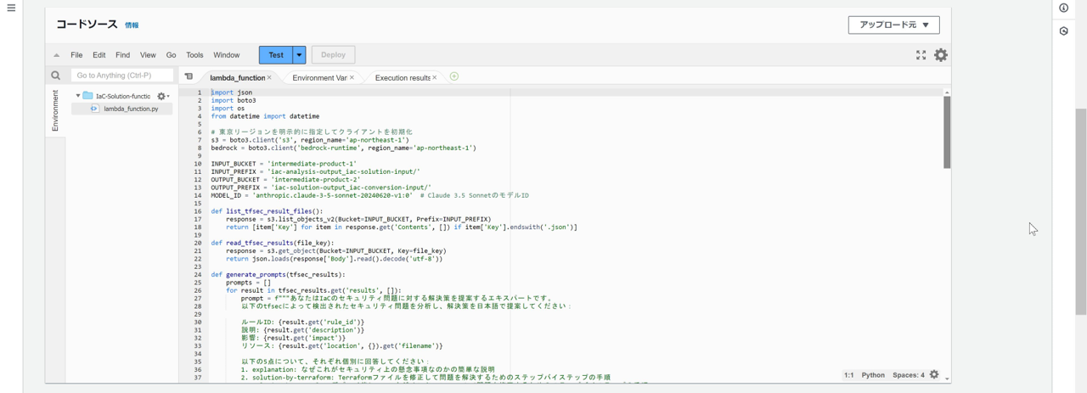Open the Tools menu
The height and width of the screenshot is (393, 1087).
[194, 55]
